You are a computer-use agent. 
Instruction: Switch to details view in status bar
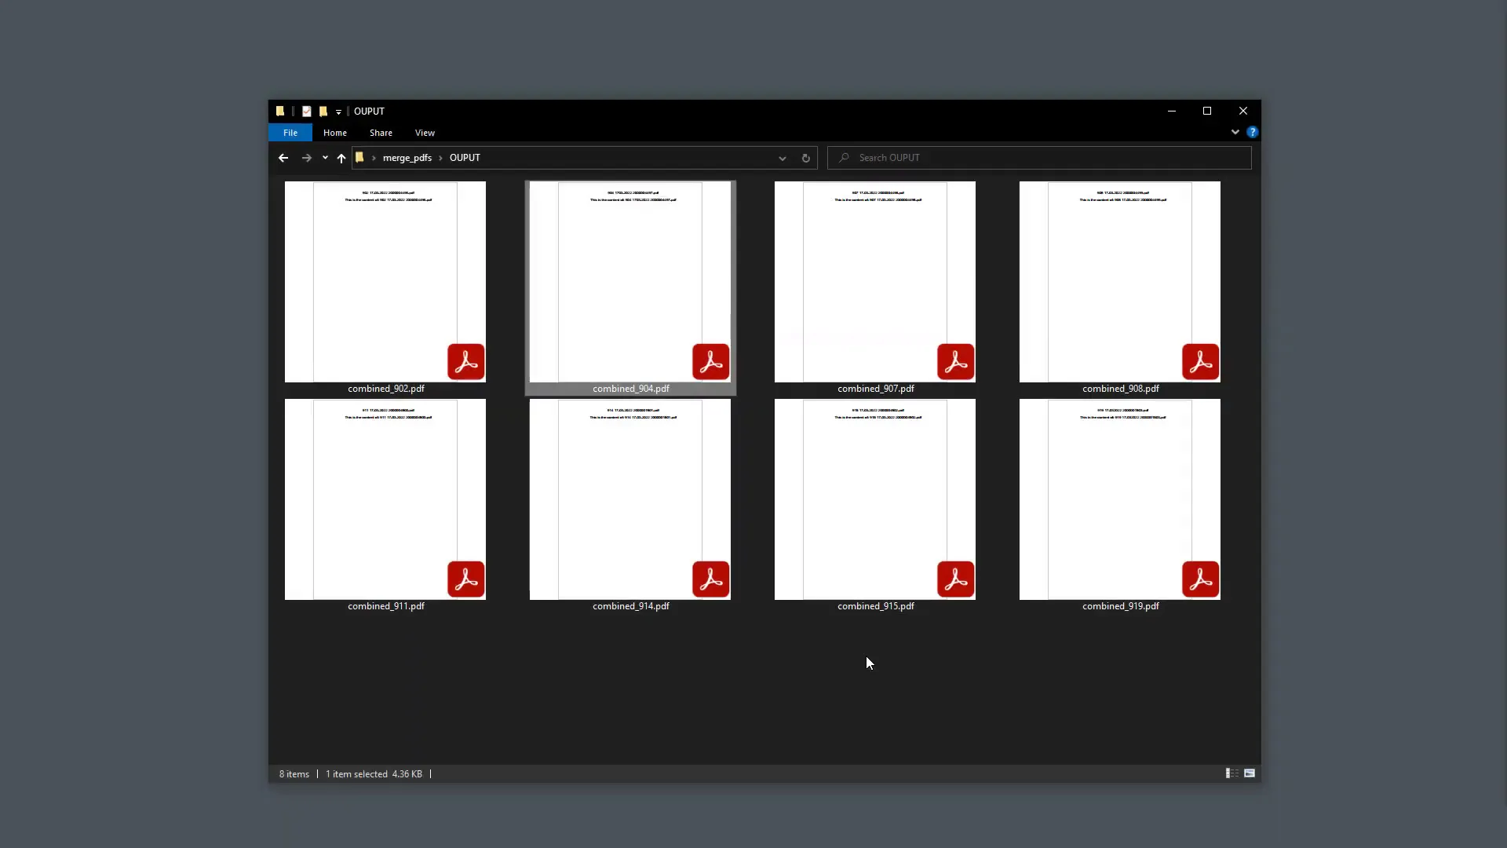[x=1231, y=773]
